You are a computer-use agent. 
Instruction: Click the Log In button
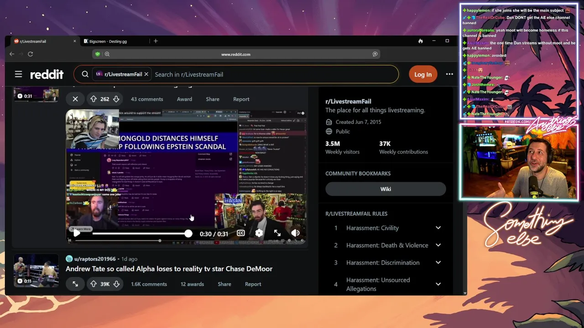(x=423, y=74)
